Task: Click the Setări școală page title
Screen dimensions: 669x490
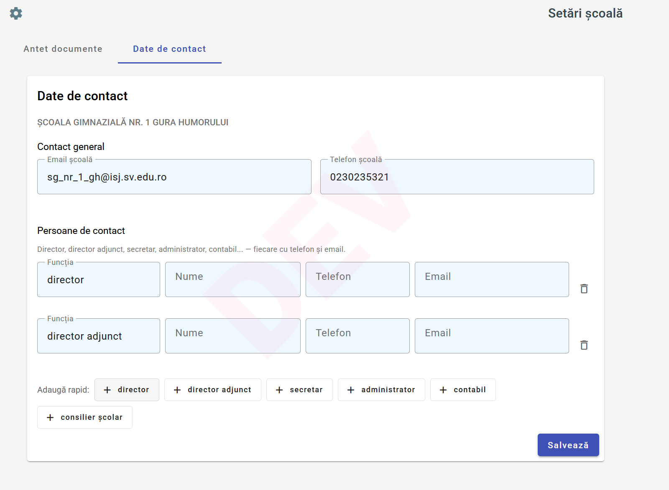Action: tap(585, 13)
